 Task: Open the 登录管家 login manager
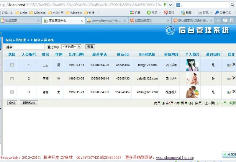[x=223, y=13]
